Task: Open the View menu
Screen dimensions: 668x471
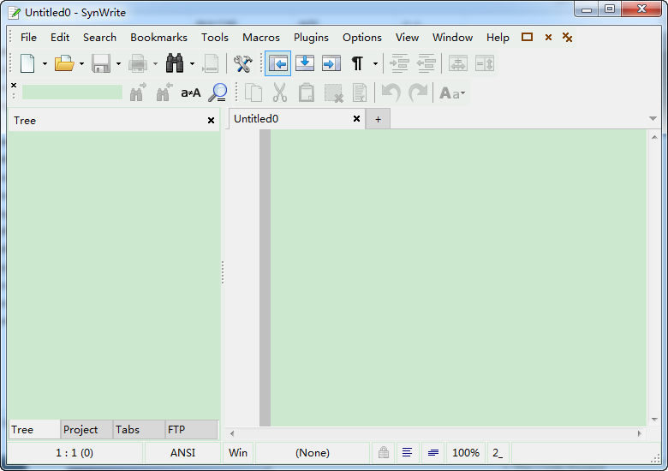Action: 407,38
